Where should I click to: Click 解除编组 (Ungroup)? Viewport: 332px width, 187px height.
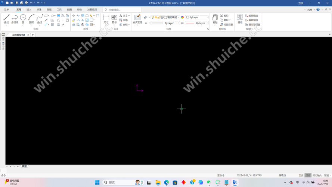coord(252,16)
